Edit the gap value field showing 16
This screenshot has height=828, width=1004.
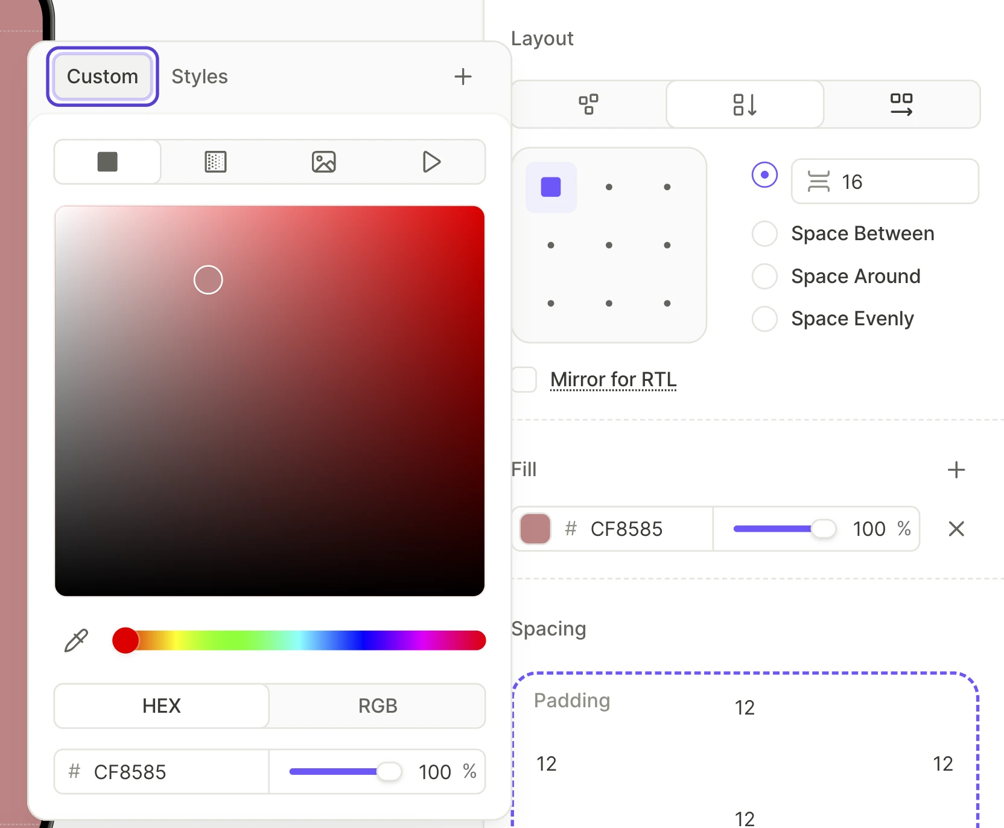(x=885, y=182)
